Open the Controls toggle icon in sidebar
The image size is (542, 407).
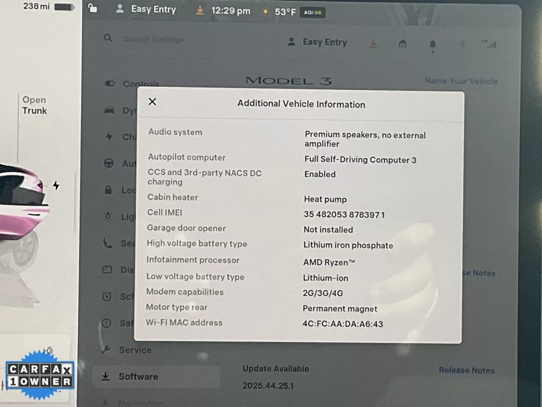110,84
